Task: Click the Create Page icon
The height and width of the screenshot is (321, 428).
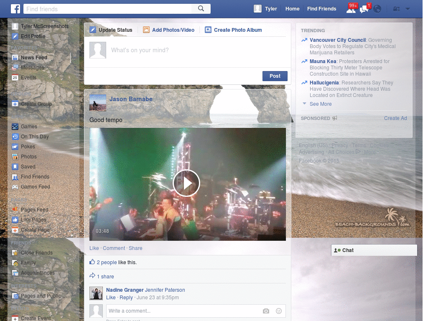Action: pyautogui.click(x=15, y=230)
